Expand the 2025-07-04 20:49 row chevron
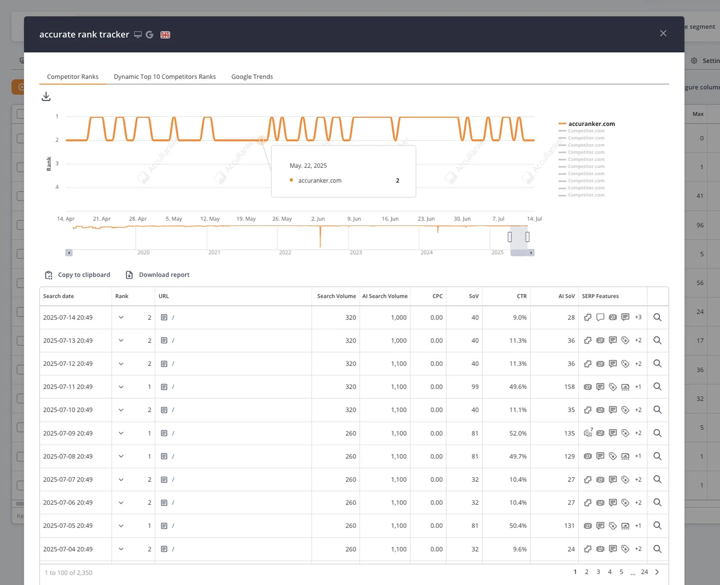The width and height of the screenshot is (720, 585). [121, 549]
